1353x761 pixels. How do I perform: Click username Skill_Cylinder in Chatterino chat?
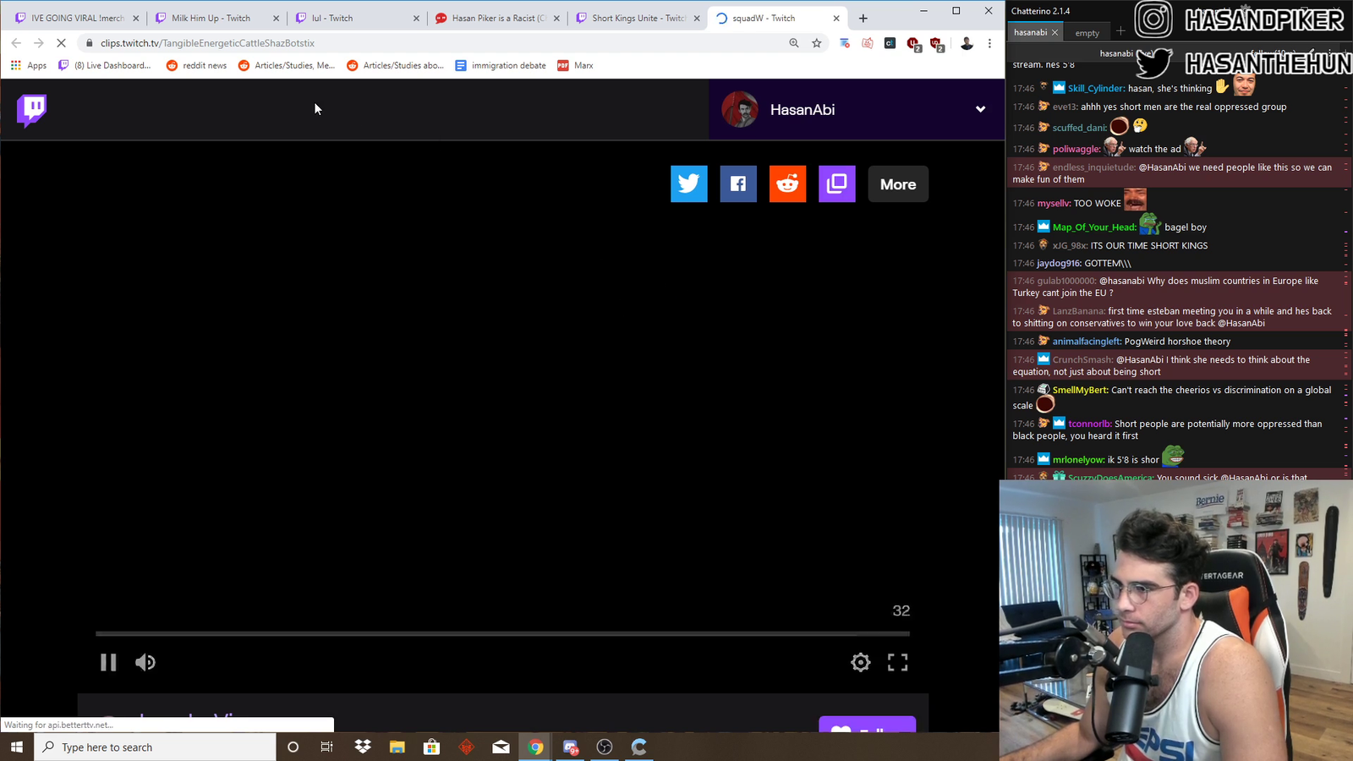coord(1096,88)
